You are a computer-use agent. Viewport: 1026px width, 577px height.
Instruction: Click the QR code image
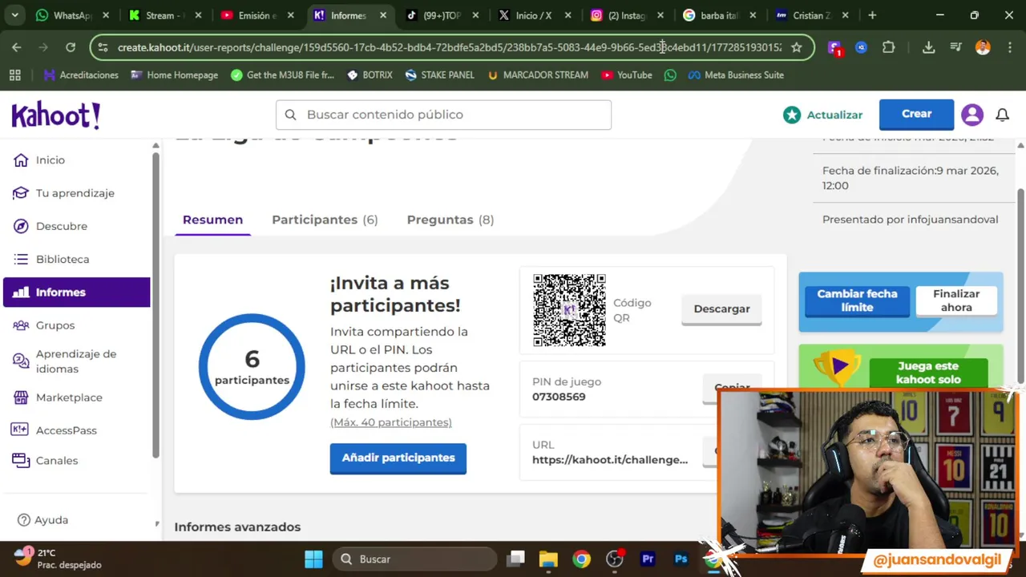569,310
